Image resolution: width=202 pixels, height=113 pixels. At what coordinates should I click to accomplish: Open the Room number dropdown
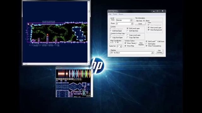[x=132, y=24]
